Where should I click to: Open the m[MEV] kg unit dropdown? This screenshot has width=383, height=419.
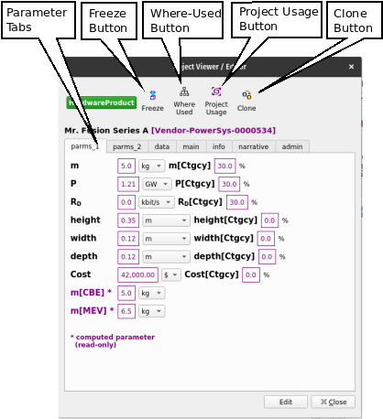(151, 311)
